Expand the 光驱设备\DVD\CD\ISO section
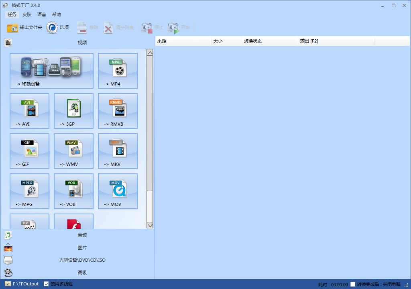The image size is (411, 289). click(78, 260)
